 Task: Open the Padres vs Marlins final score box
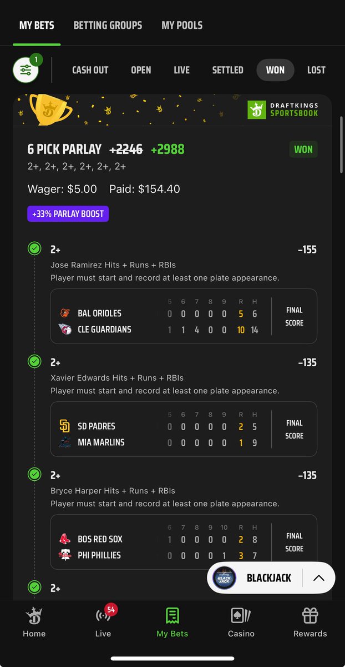[x=184, y=429]
